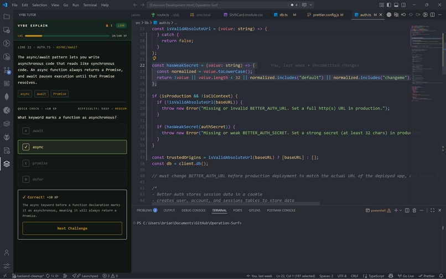The width and height of the screenshot is (446, 279).
Task: Go to next change icon in the editor toolbar
Action: [x=418, y=14]
